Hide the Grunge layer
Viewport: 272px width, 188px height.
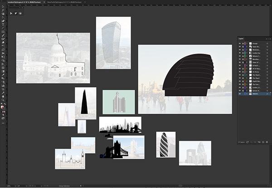coord(240,43)
